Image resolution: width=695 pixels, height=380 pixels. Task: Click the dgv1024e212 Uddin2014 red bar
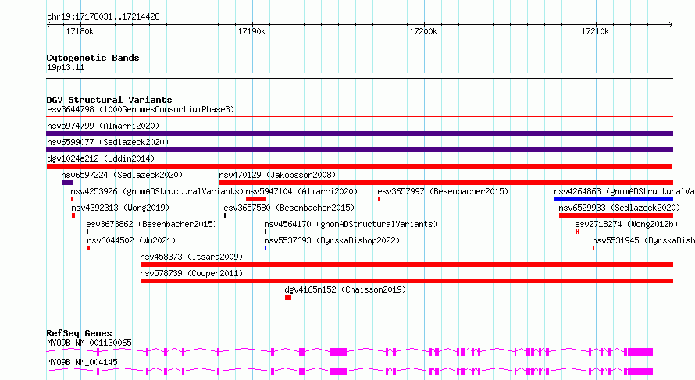tap(359, 166)
